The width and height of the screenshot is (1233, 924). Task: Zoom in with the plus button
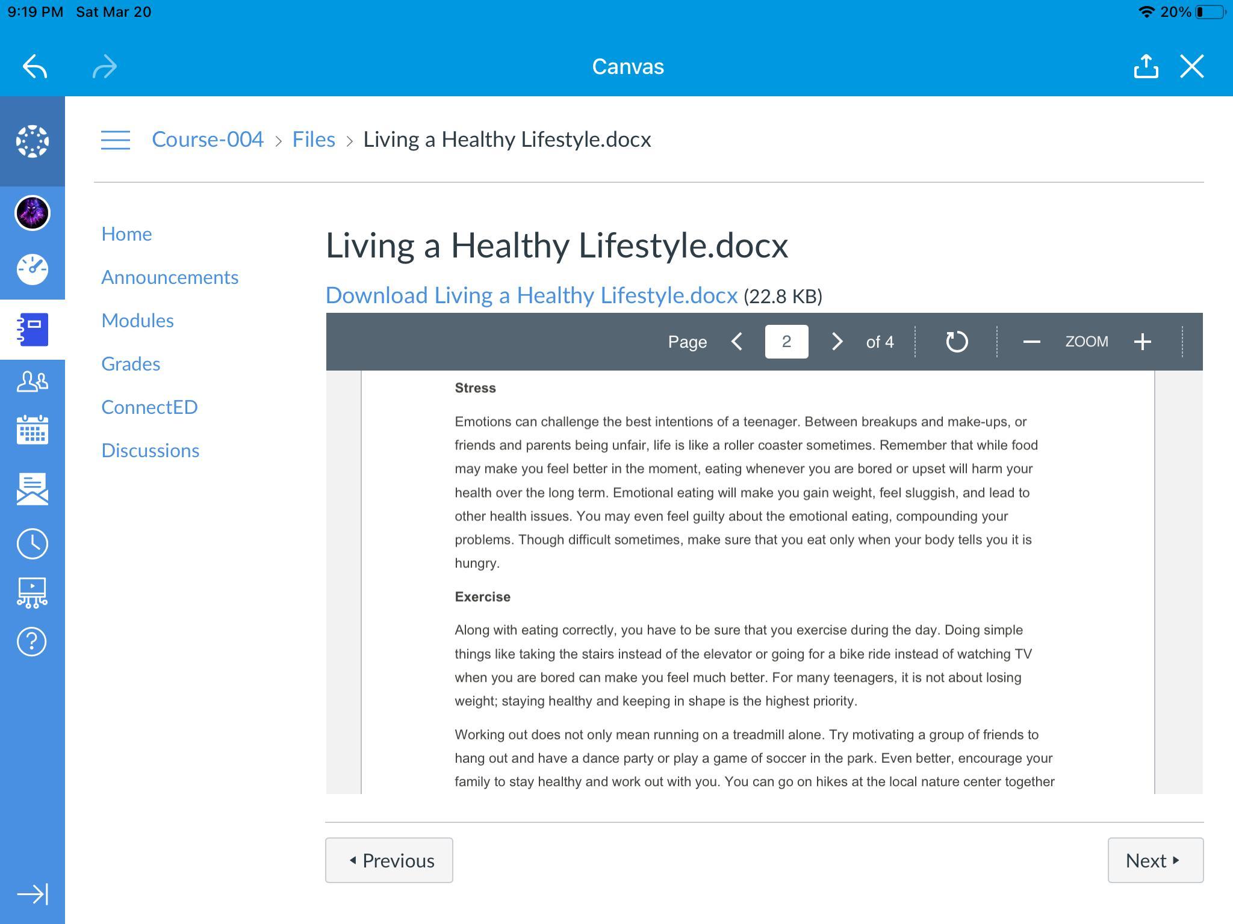[1142, 342]
